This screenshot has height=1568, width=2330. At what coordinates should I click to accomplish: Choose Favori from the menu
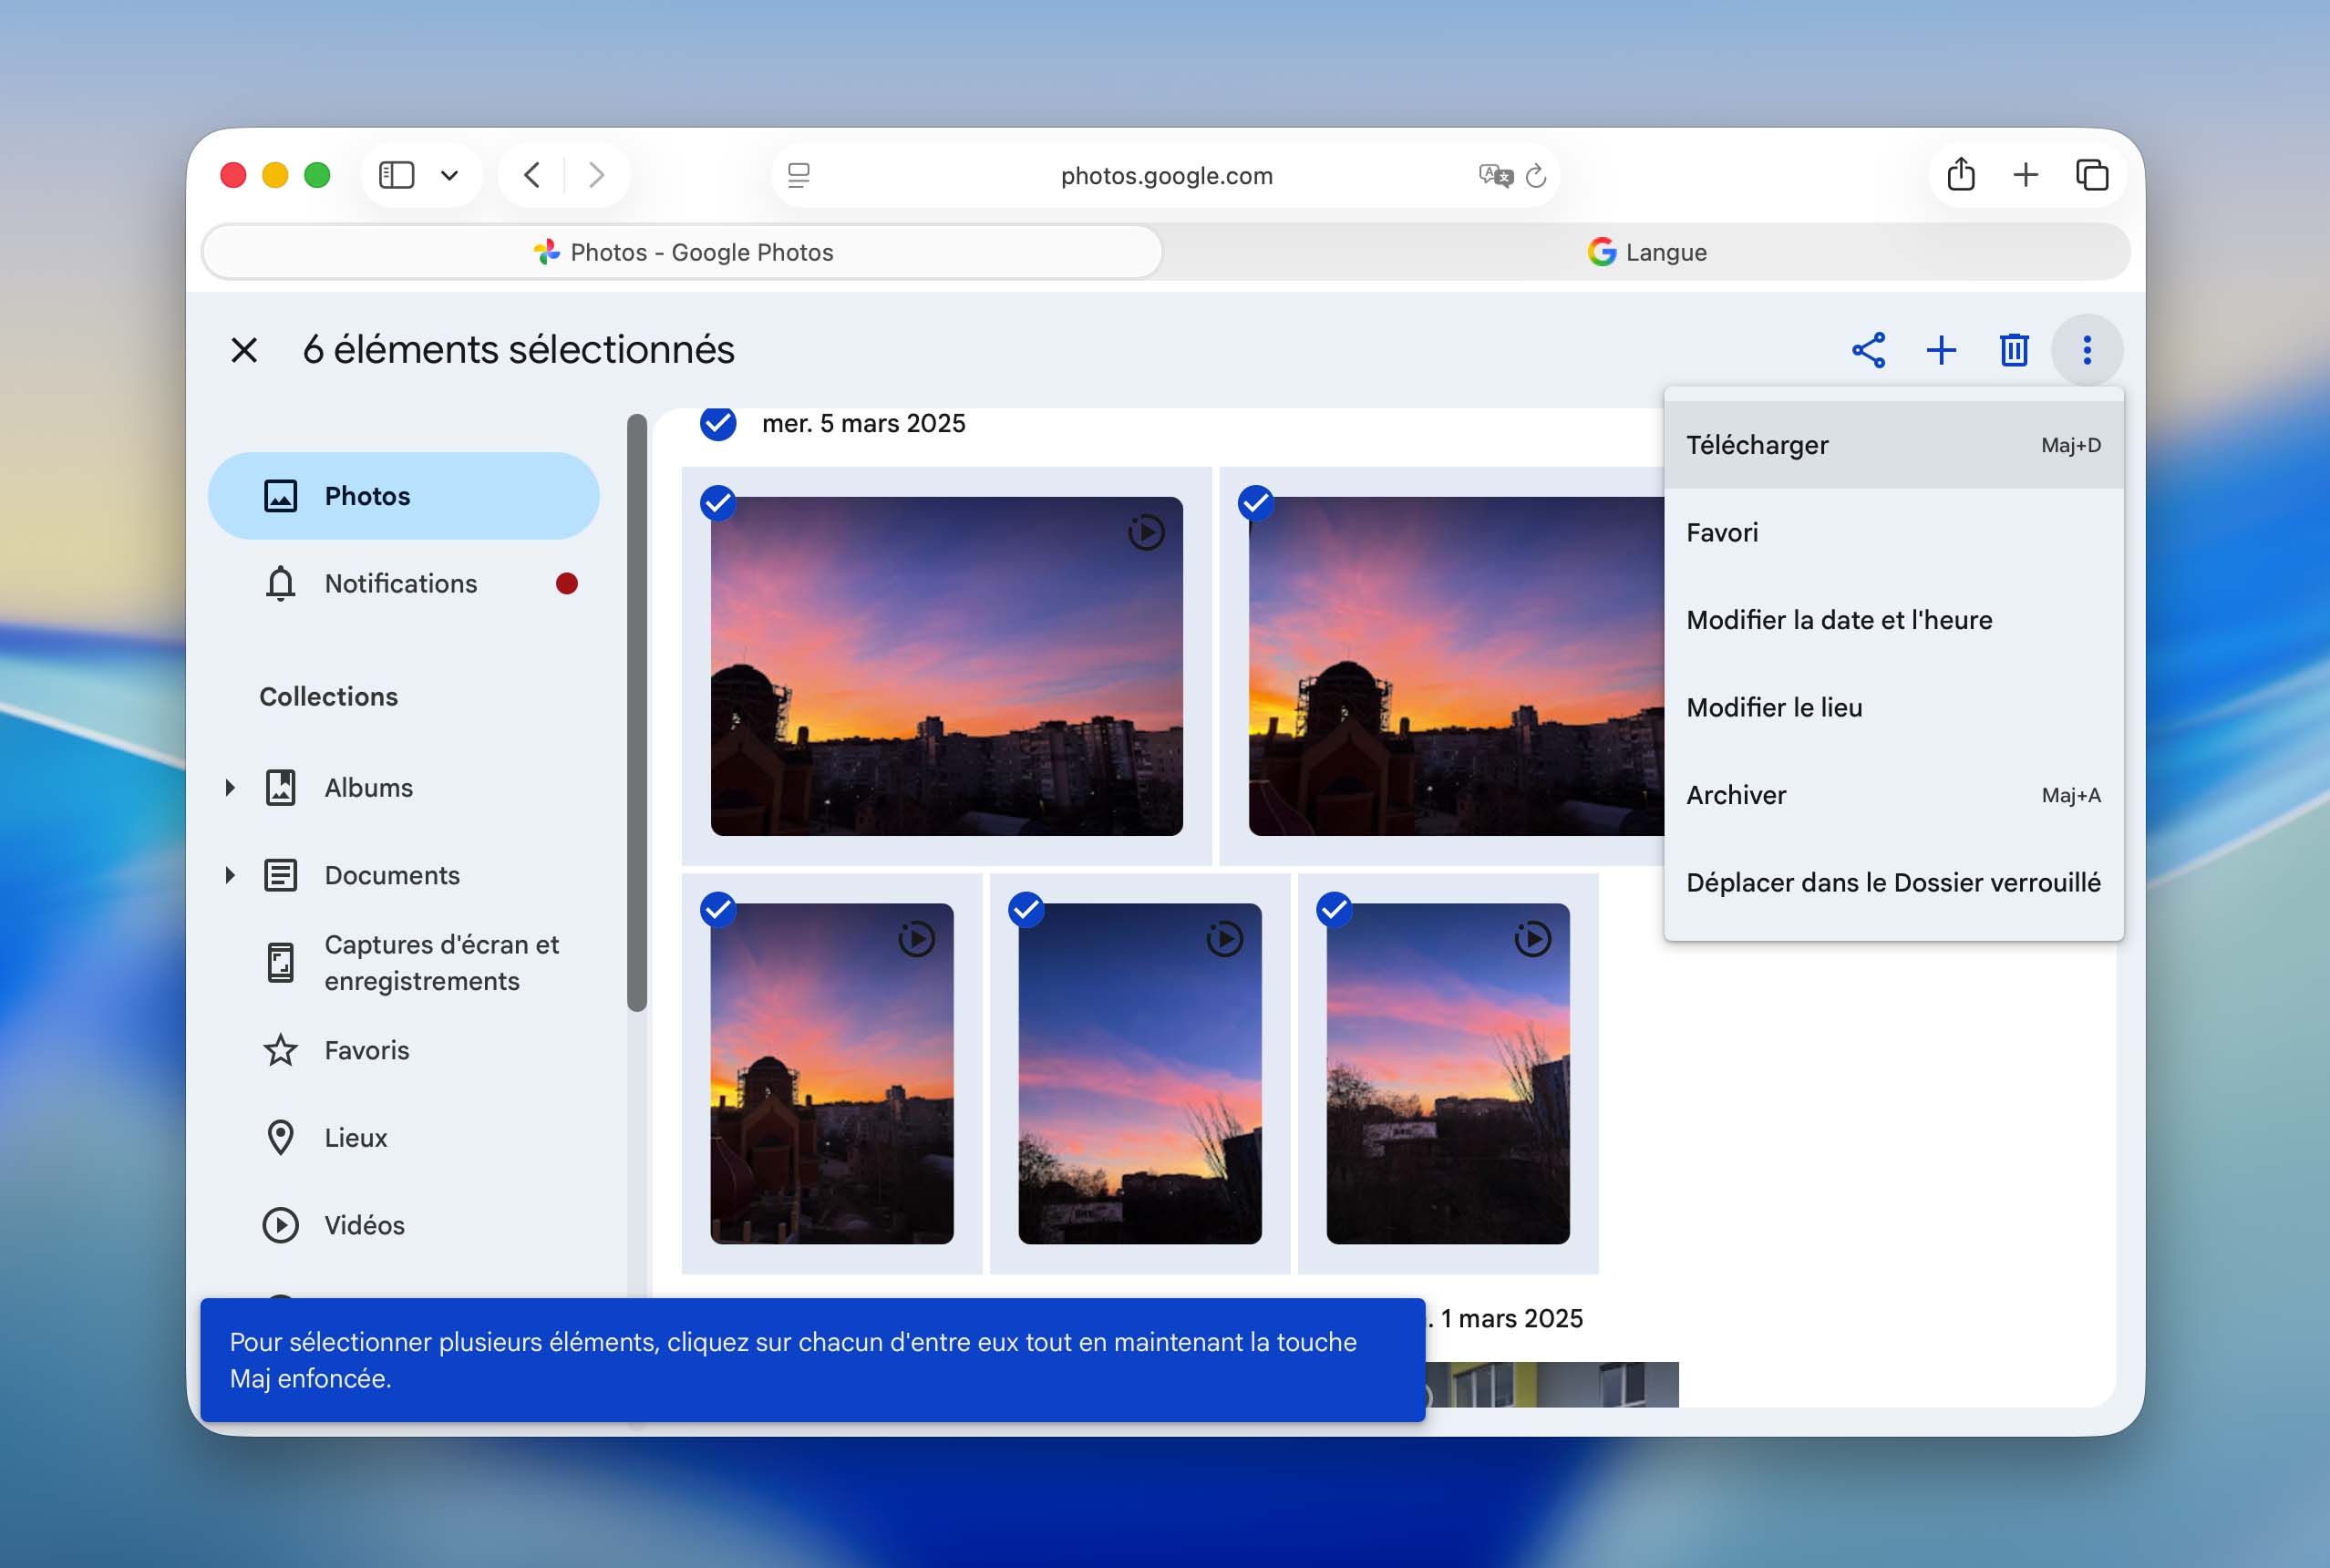point(1893,532)
